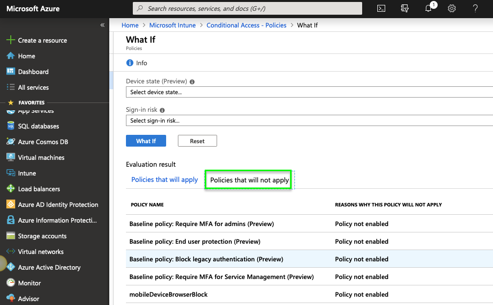The height and width of the screenshot is (305, 493).
Task: Click the Dashboard icon in sidebar
Action: point(11,72)
